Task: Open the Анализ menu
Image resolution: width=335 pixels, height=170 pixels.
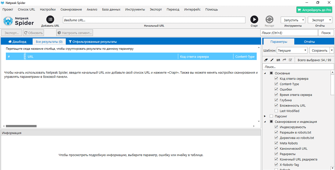Action: 92,9
